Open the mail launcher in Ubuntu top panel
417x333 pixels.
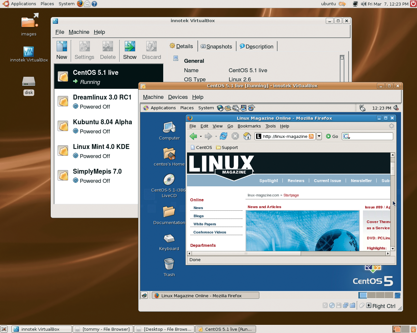point(87,4)
